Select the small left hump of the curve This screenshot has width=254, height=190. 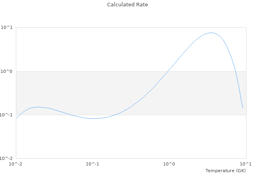point(37,107)
